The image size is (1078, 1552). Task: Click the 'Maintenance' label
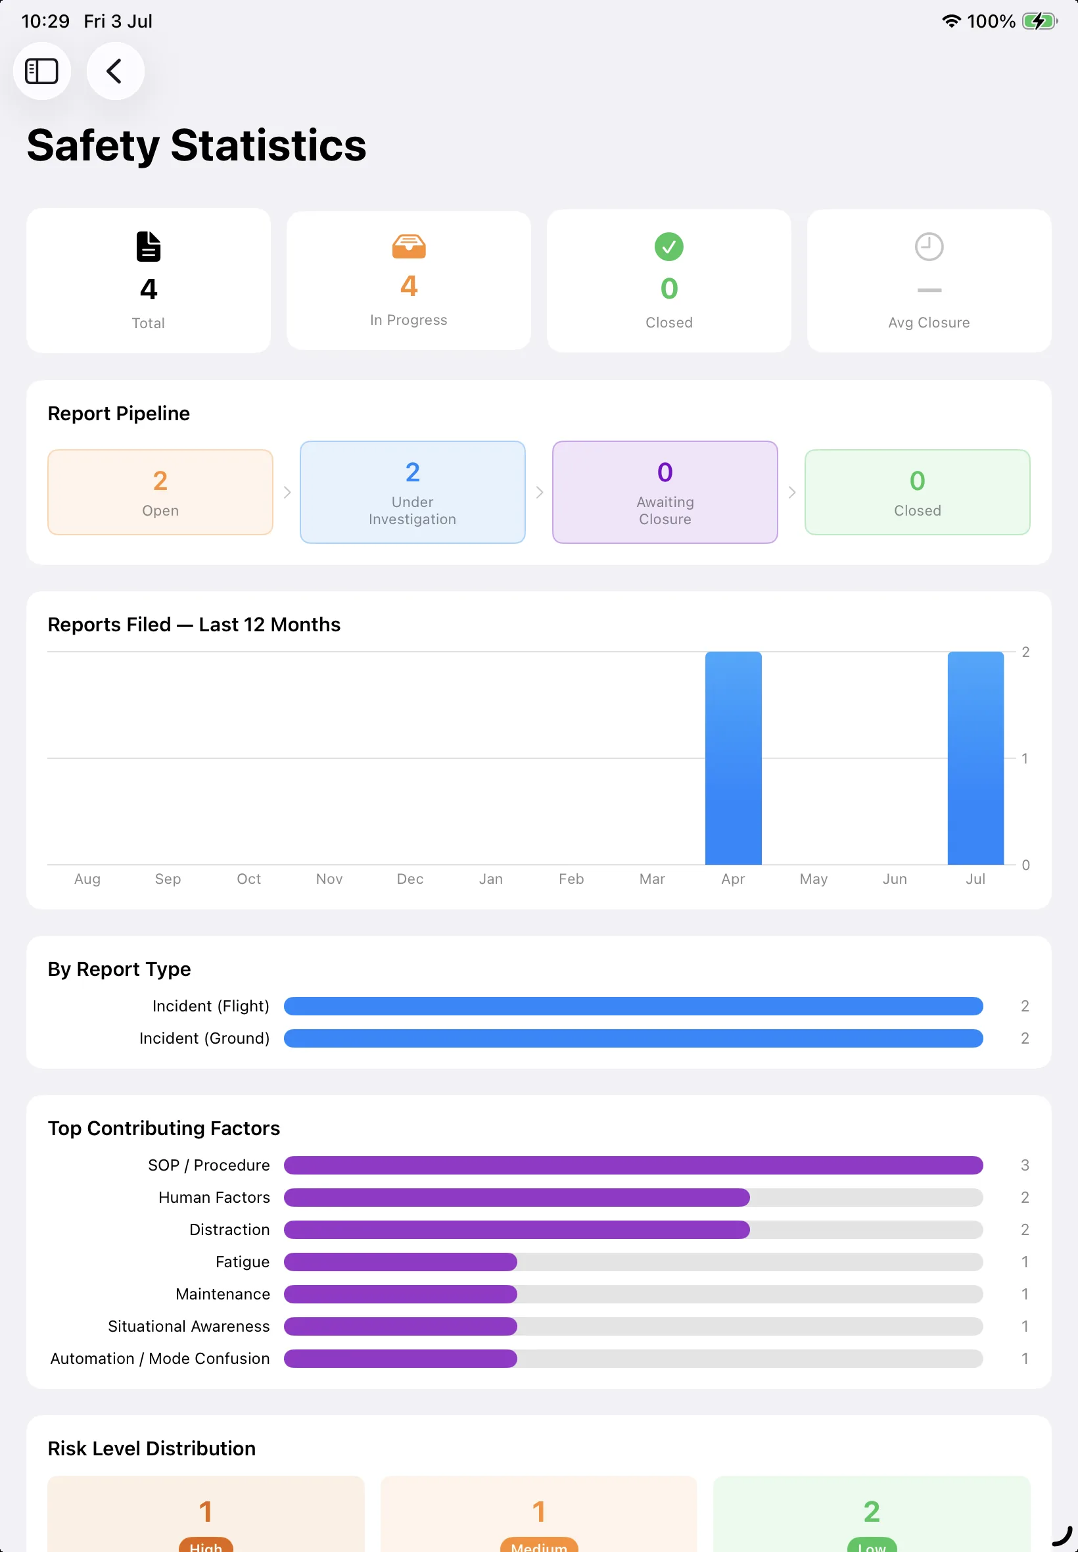(223, 1295)
